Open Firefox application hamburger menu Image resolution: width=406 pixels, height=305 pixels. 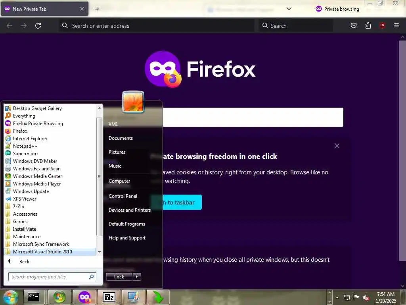[396, 25]
